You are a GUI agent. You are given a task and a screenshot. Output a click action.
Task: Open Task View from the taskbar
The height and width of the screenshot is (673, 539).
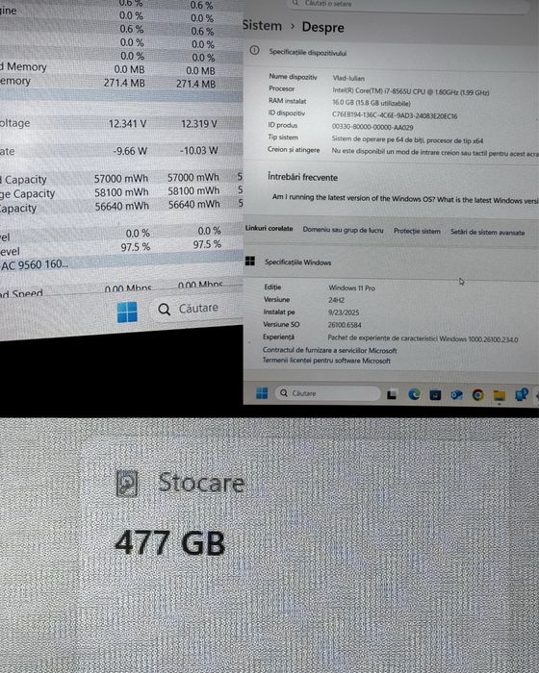coord(392,394)
